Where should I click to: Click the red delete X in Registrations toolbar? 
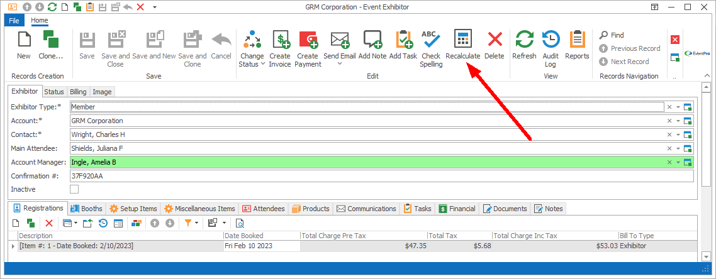click(49, 223)
